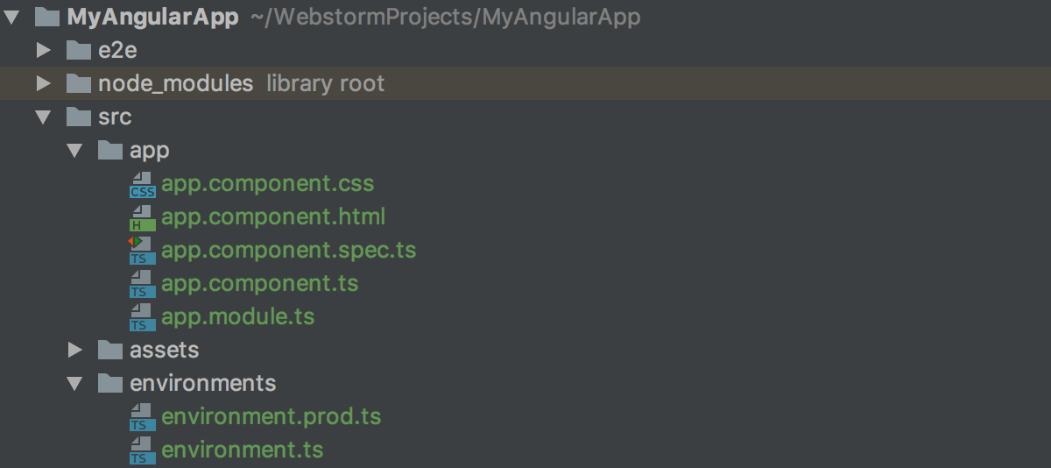Click the node_modules folder icon
Image resolution: width=1051 pixels, height=468 pixels.
pyautogui.click(x=79, y=84)
